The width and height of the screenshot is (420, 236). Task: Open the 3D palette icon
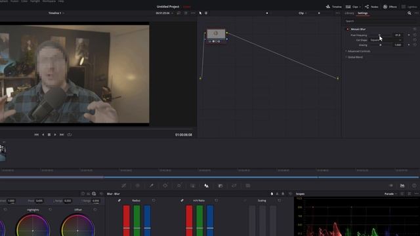point(248,186)
